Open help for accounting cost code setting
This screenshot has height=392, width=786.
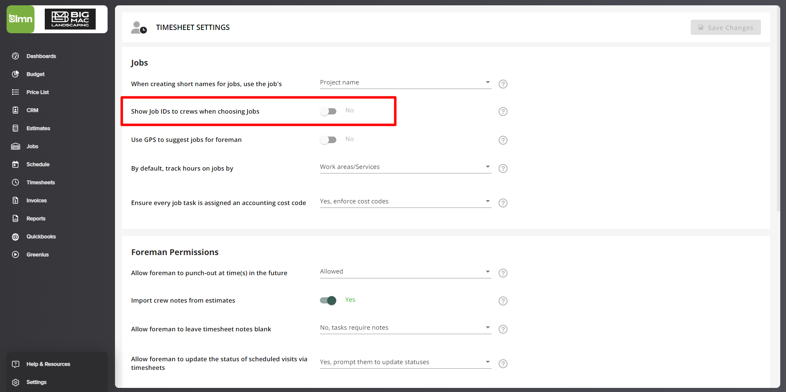(x=503, y=203)
